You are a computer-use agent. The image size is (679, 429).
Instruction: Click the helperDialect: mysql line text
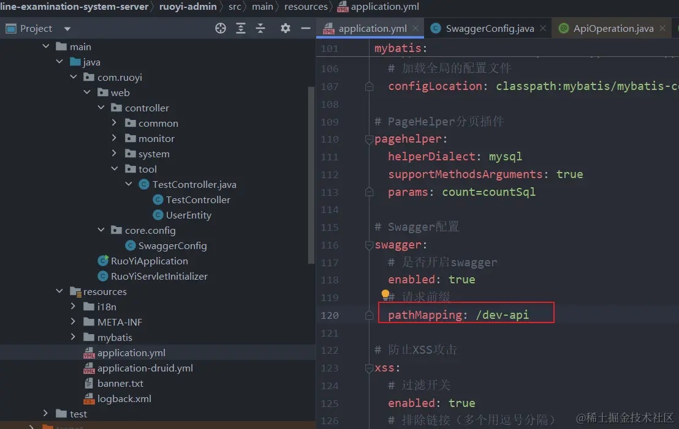[455, 157]
